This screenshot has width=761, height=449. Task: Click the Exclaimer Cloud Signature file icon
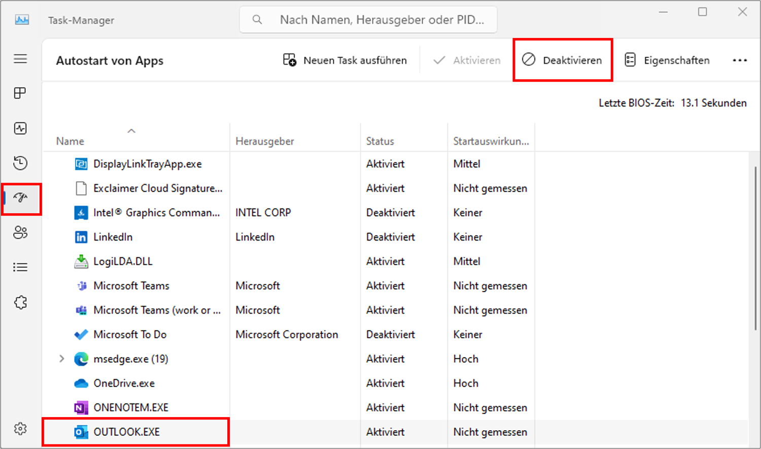[81, 188]
